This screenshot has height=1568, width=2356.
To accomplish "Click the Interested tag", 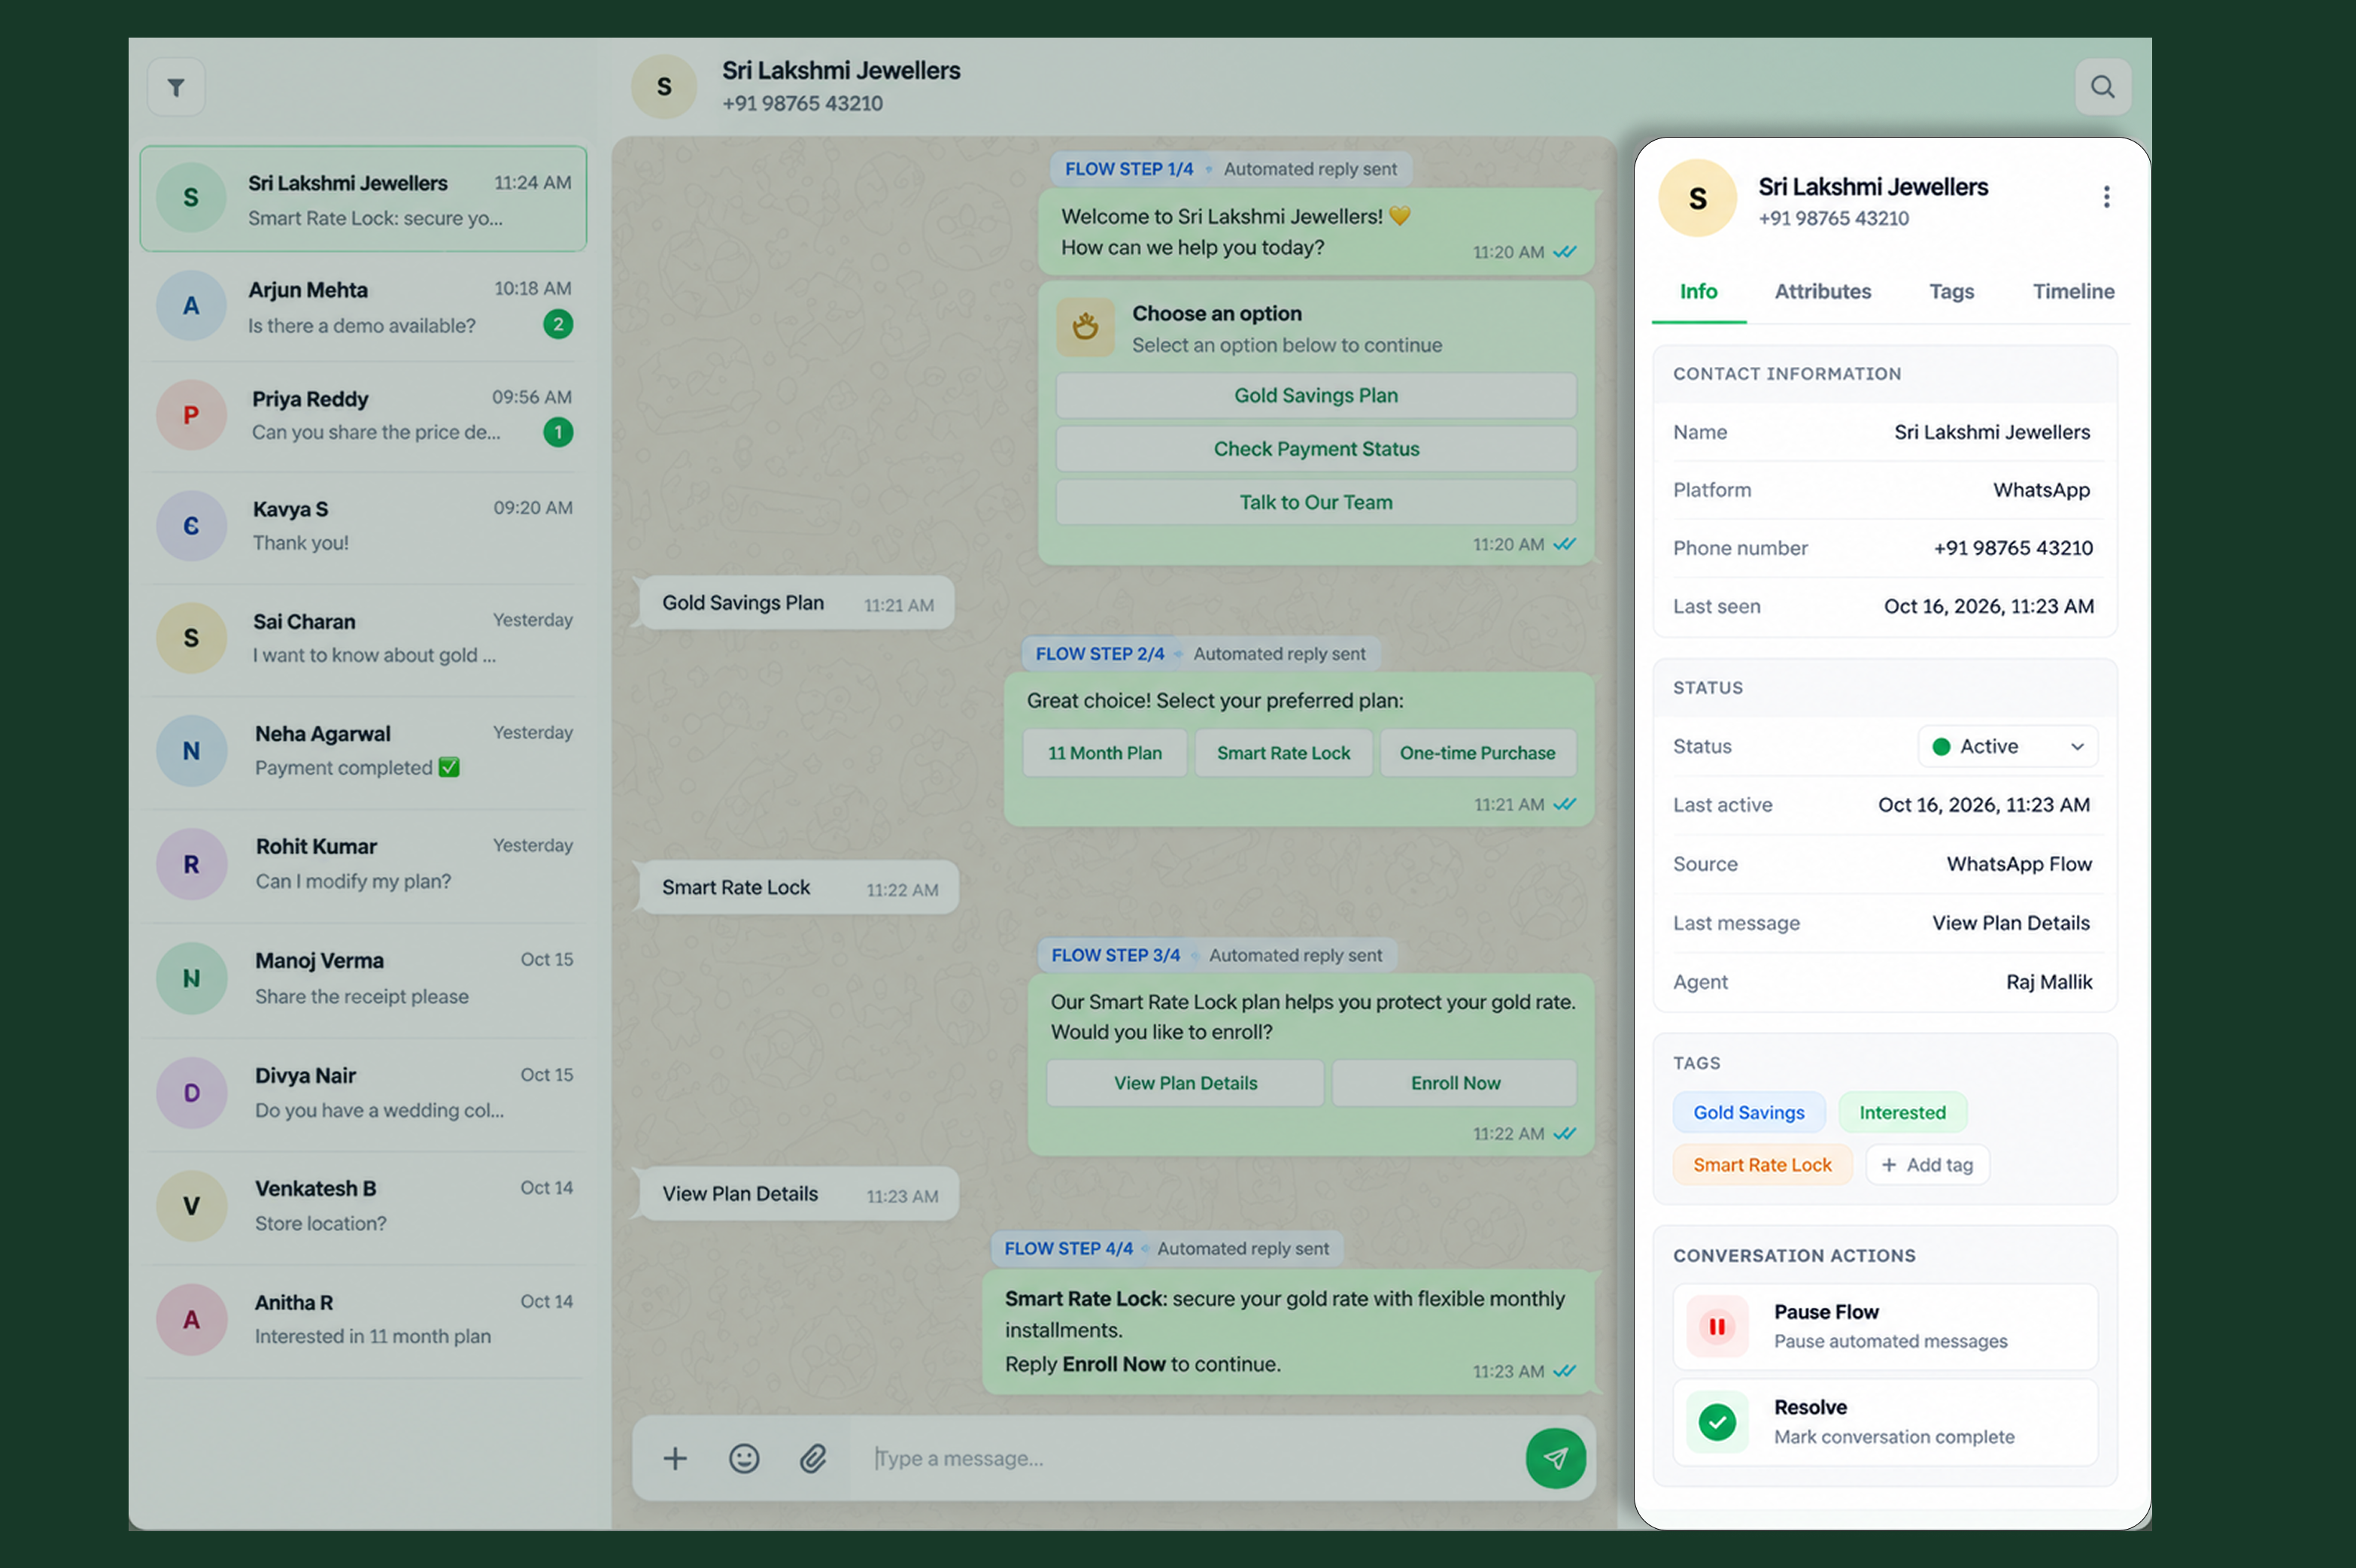I will pyautogui.click(x=1902, y=1112).
